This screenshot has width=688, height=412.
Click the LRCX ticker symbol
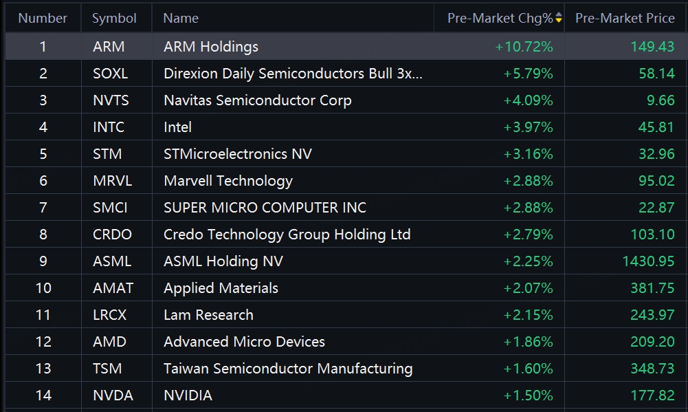[110, 315]
